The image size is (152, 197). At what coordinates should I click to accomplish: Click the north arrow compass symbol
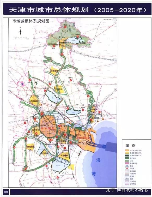click(20, 32)
